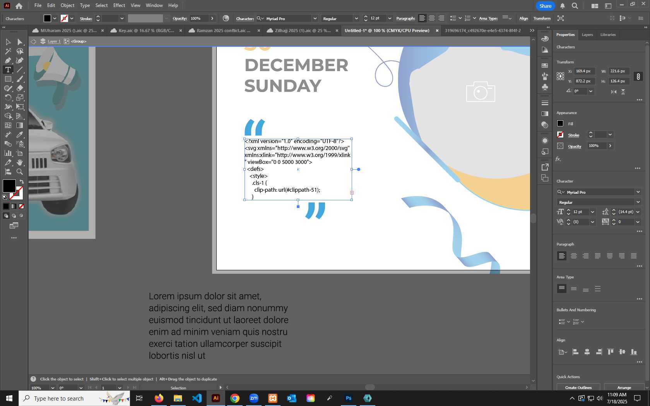Select the Lasso tool
Viewport: 650px width, 406px height.
pyautogui.click(x=20, y=51)
